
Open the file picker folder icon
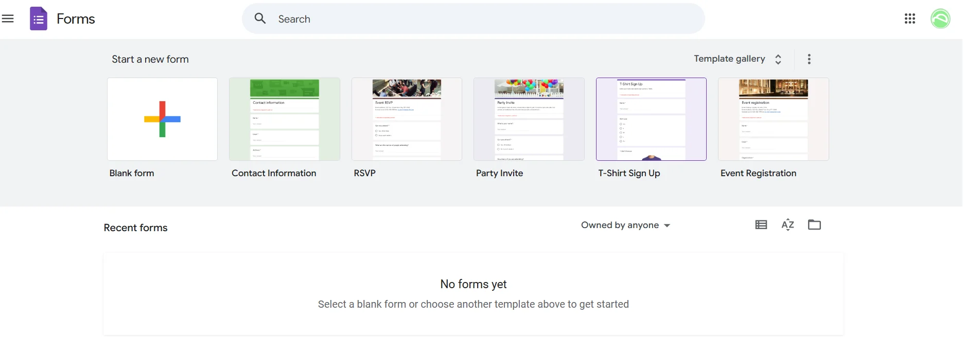point(814,225)
